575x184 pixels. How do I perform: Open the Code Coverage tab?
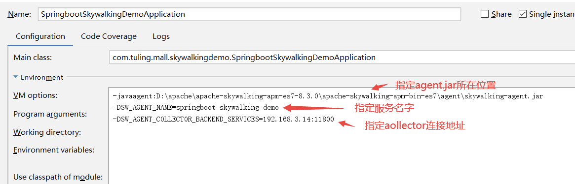[x=109, y=36]
